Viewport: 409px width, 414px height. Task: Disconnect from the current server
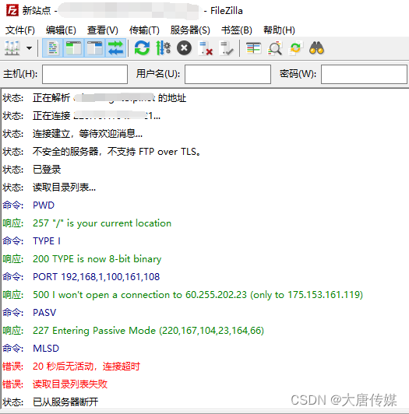(206, 48)
